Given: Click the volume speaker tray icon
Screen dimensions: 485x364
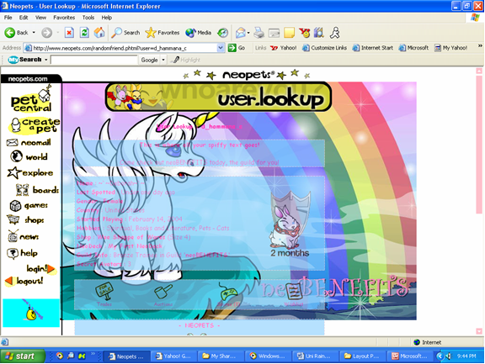Looking at the screenshot, I should [x=448, y=356].
